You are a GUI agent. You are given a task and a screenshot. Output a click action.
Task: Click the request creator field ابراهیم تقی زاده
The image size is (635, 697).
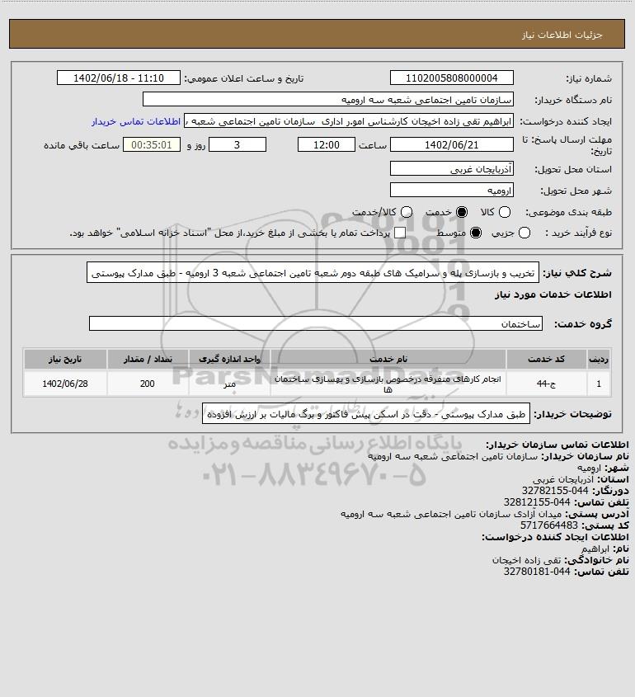click(x=349, y=121)
